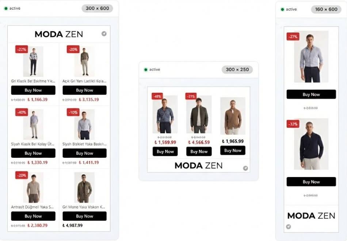Open the Gri Mone Yaka Viskon product link
Screen dimensions: 347x241
tap(84, 206)
